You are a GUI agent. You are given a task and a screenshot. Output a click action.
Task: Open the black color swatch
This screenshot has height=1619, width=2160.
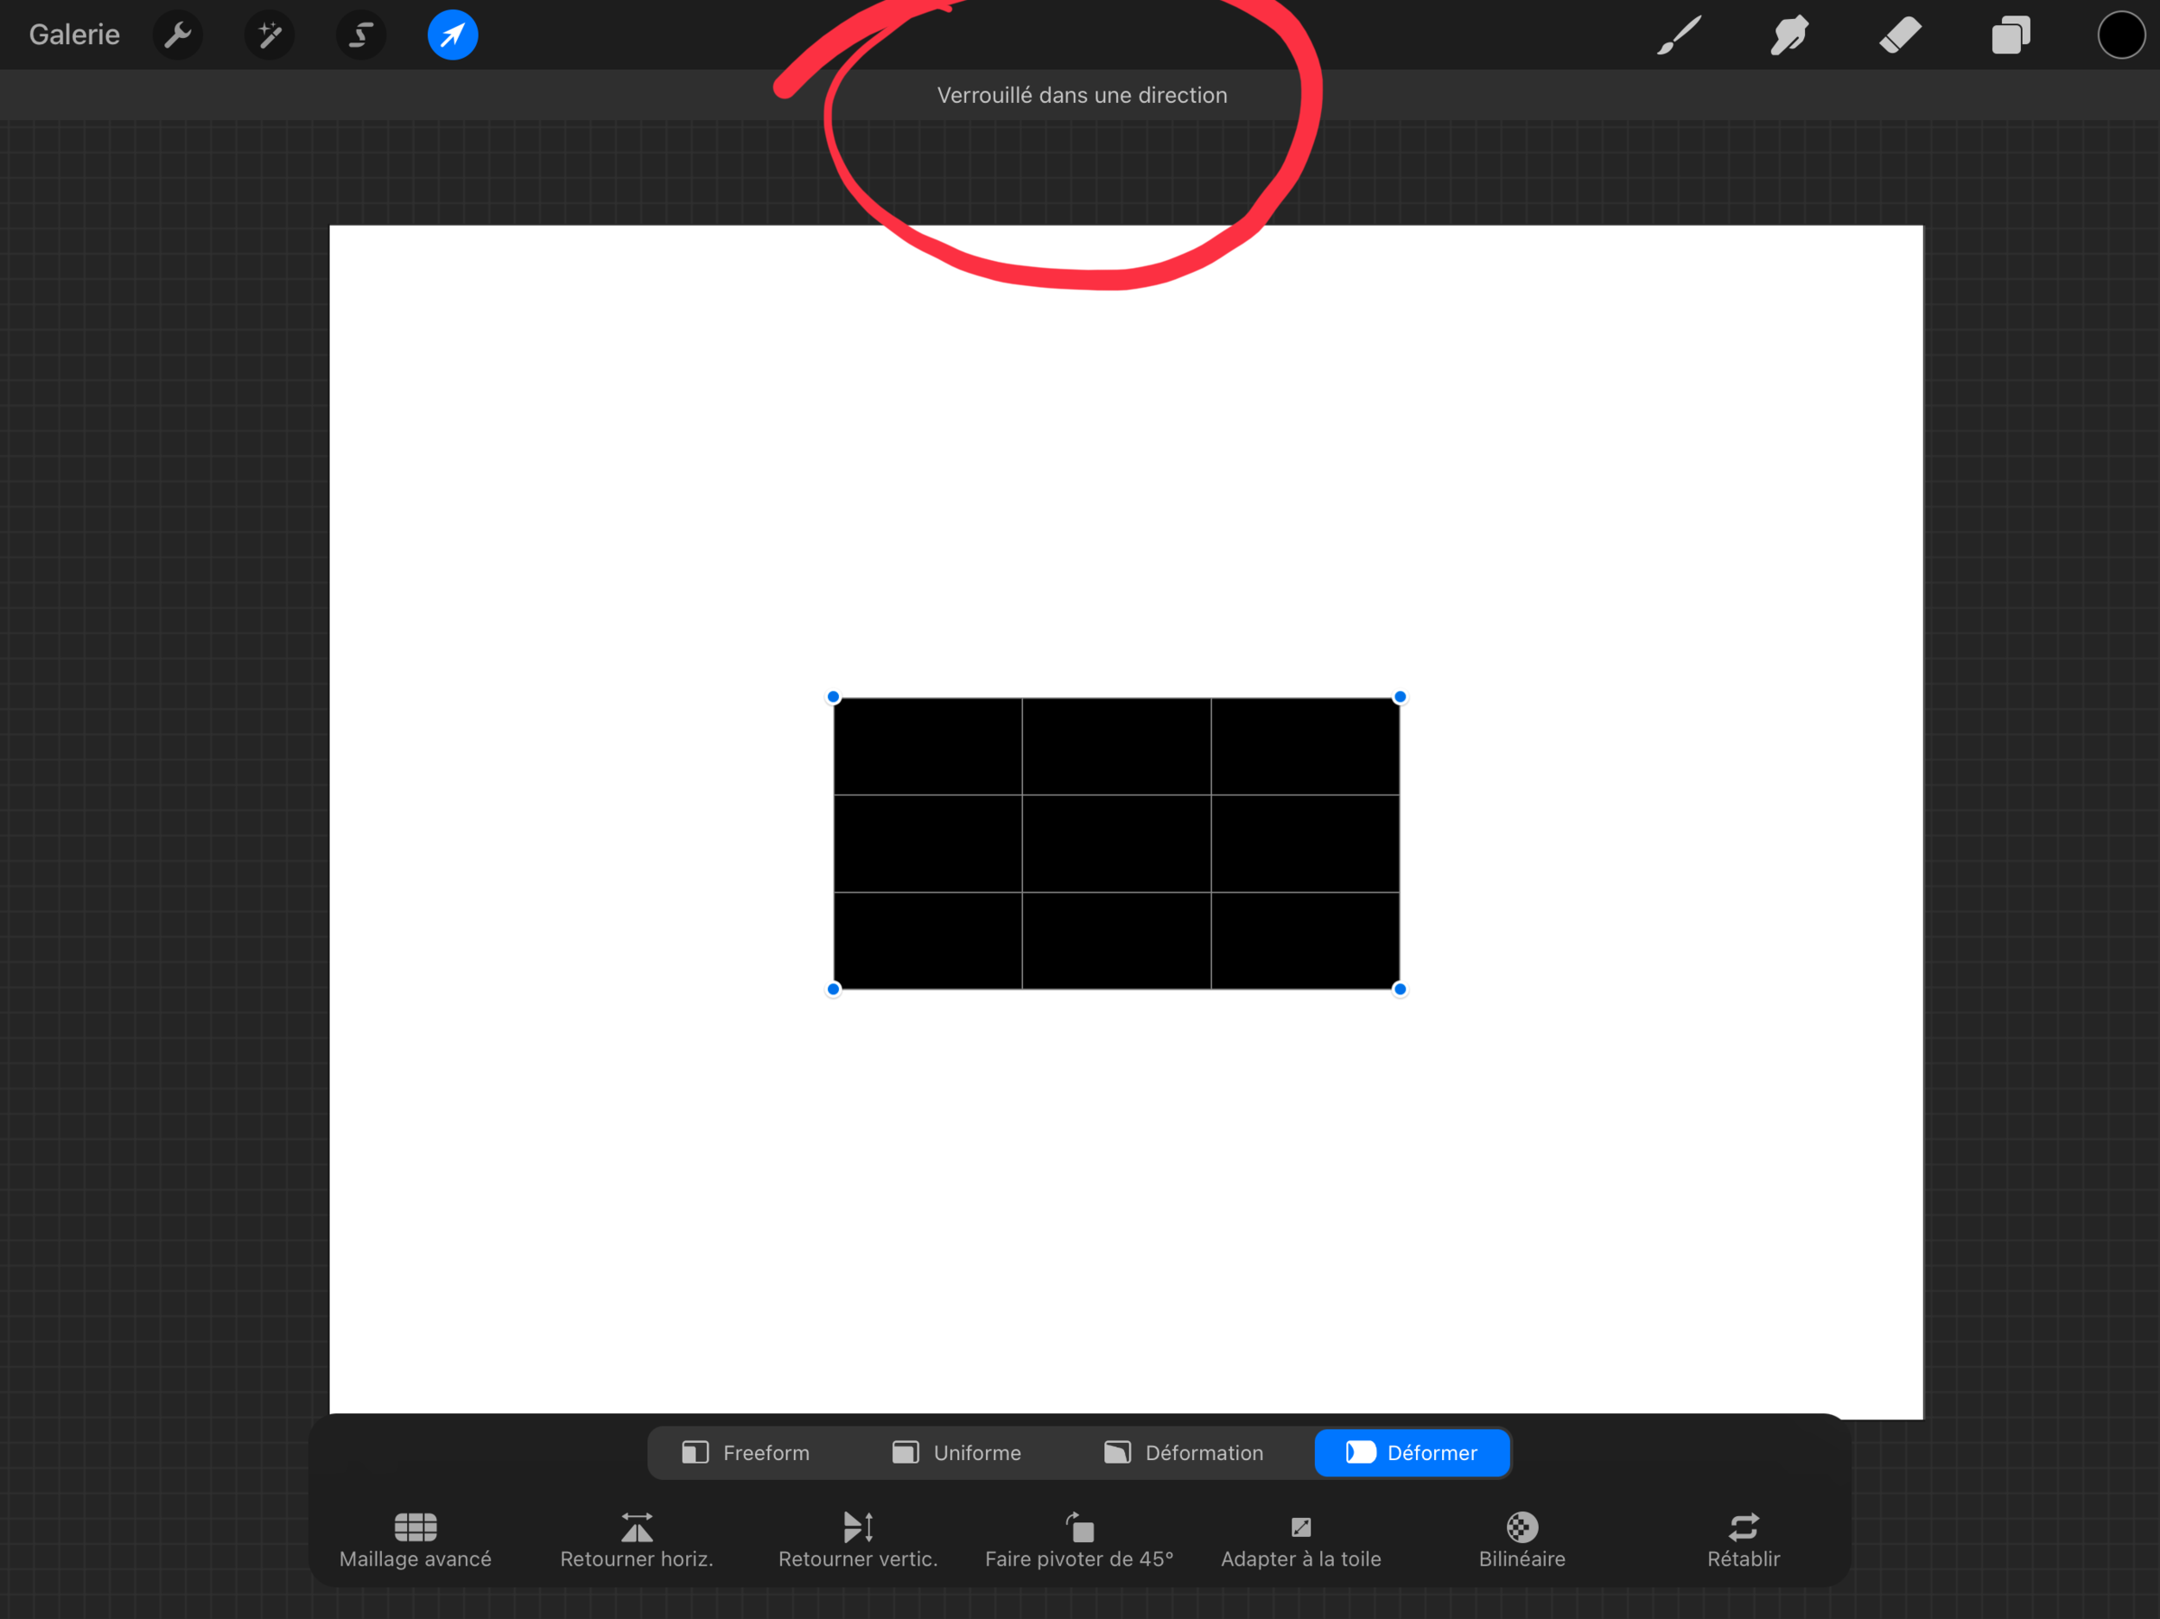(2120, 35)
